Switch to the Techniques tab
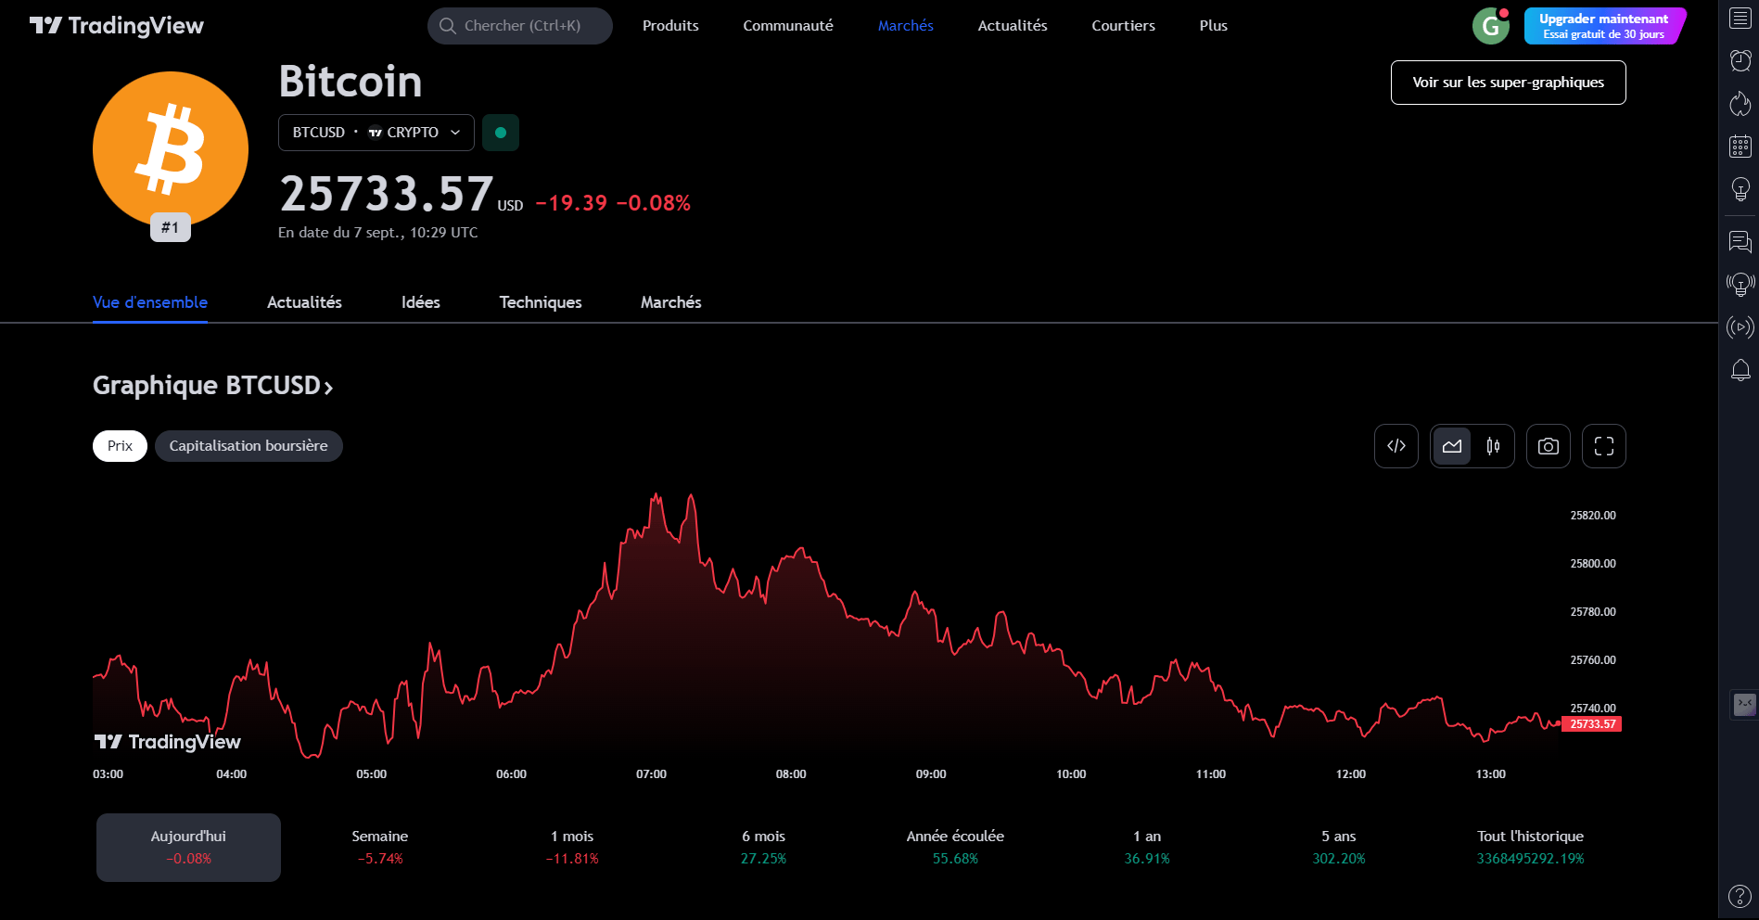1759x920 pixels. [x=541, y=302]
